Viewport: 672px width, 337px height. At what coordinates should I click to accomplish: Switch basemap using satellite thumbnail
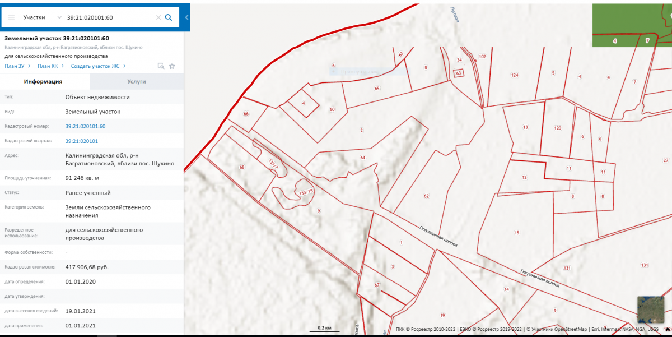tap(650, 310)
